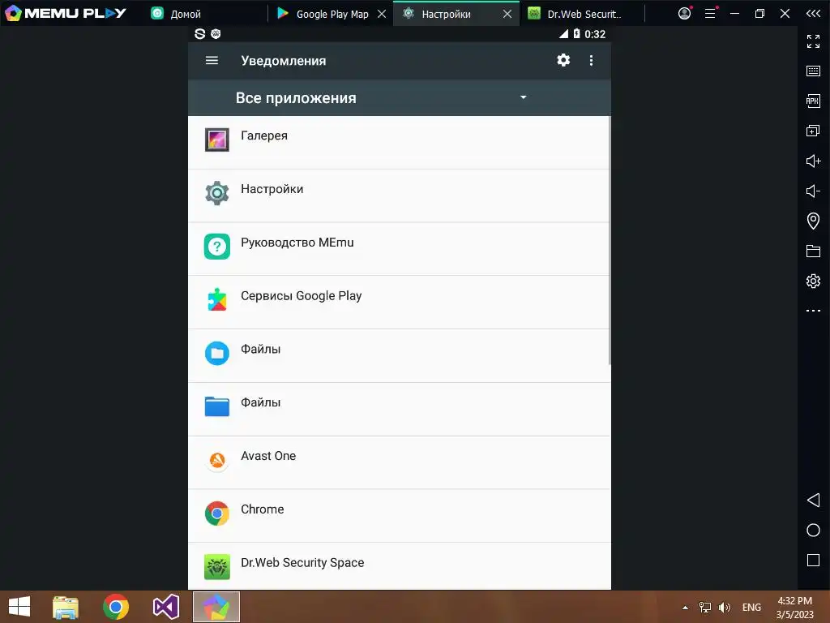
Task: Open the network tray icon
Action: coord(705,608)
